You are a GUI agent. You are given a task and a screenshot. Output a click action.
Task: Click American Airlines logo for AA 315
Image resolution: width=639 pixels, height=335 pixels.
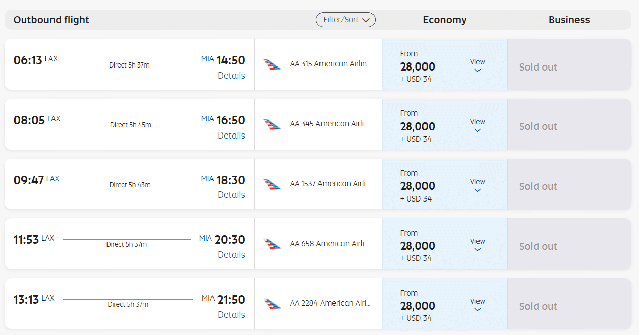[272, 64]
